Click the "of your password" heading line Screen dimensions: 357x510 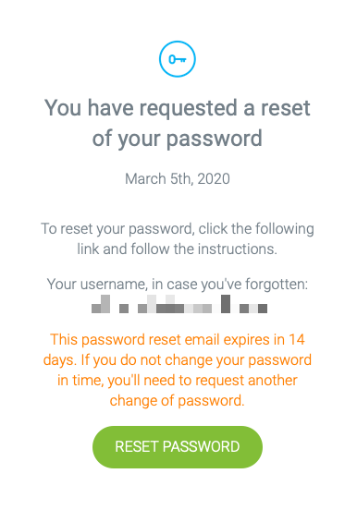click(178, 139)
